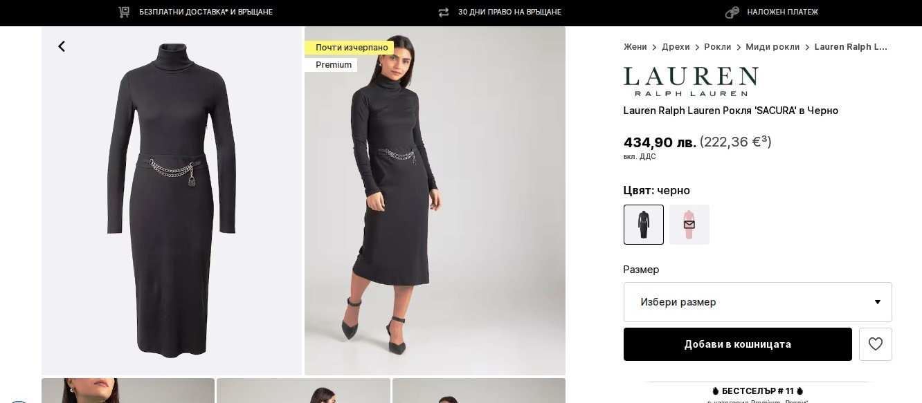The width and height of the screenshot is (922, 403).
Task: Click the 'Premium' label tag
Action: [x=333, y=65]
